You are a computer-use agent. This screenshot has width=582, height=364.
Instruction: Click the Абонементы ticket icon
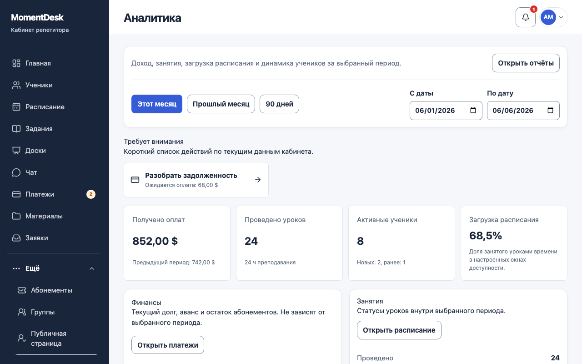click(x=22, y=290)
